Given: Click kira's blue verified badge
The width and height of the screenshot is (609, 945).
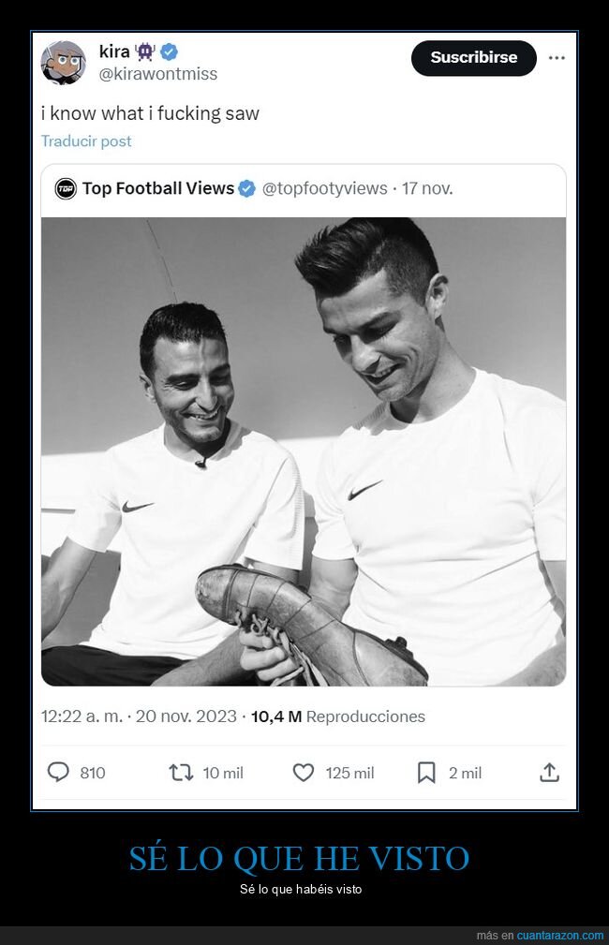Looking at the screenshot, I should 170,52.
